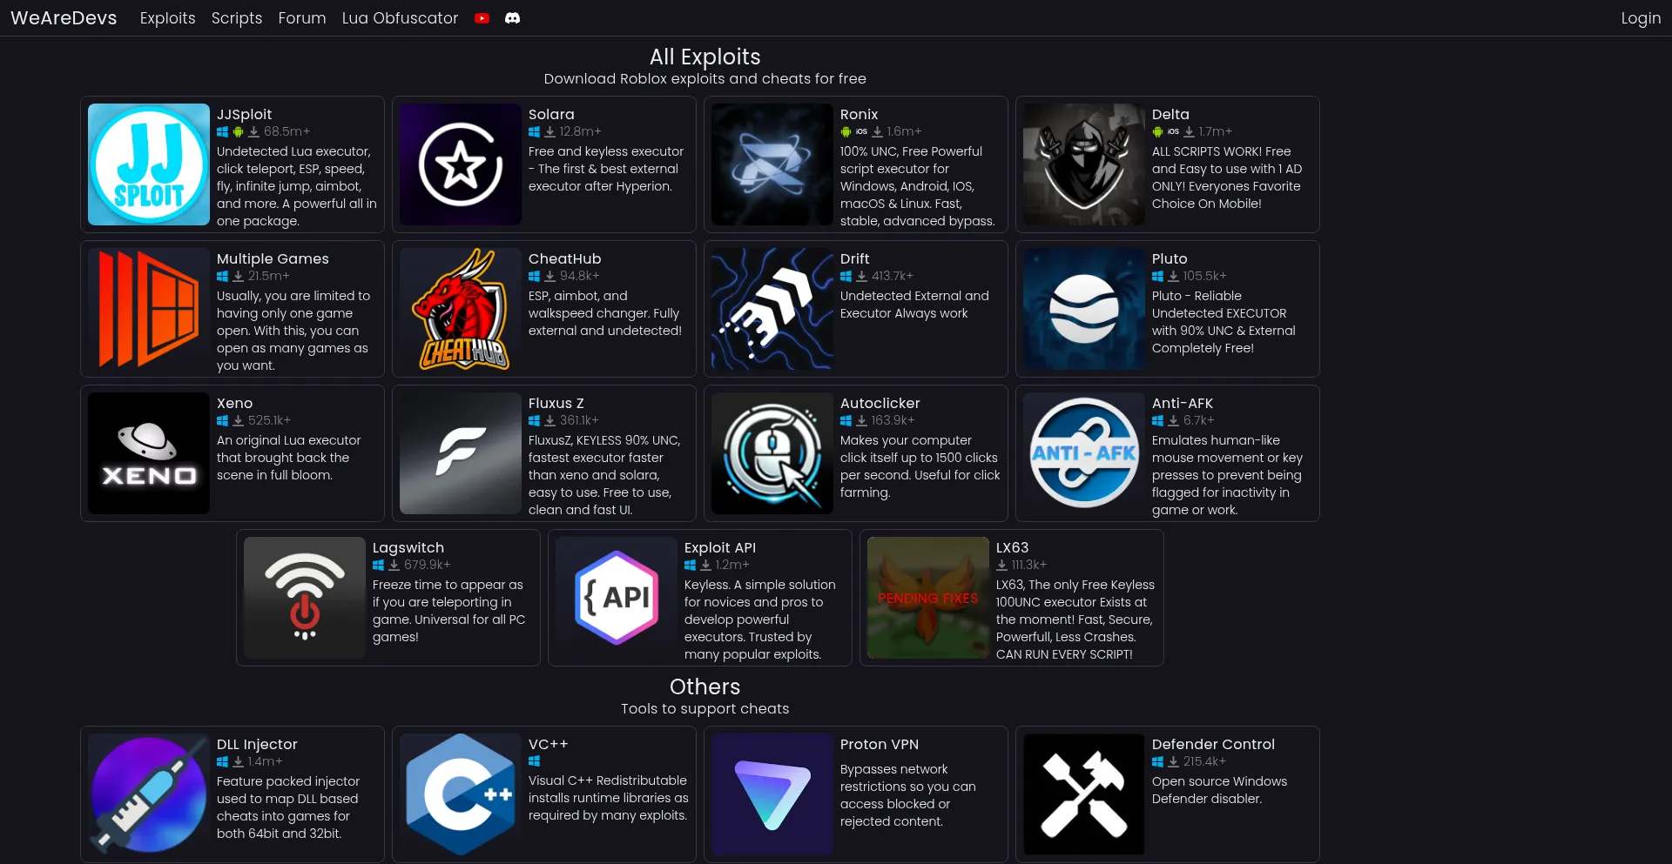Image resolution: width=1672 pixels, height=864 pixels.
Task: Click the Exploit API title
Action: coord(720,547)
